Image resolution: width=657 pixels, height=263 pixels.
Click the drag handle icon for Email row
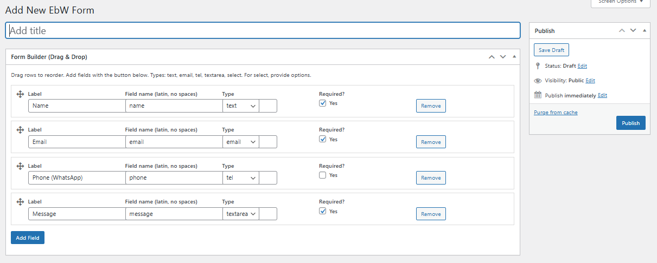(20, 130)
